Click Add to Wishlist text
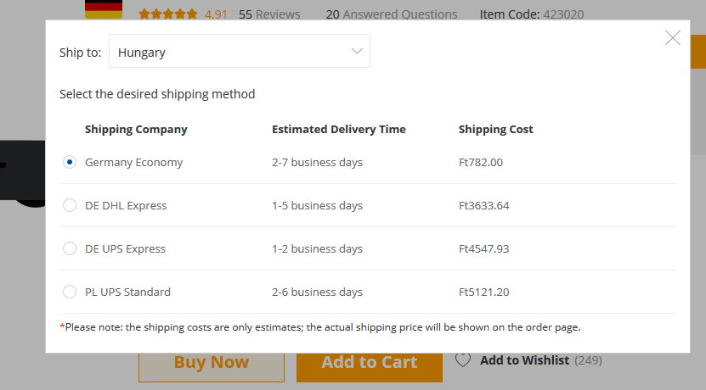The image size is (706, 390). click(x=524, y=360)
